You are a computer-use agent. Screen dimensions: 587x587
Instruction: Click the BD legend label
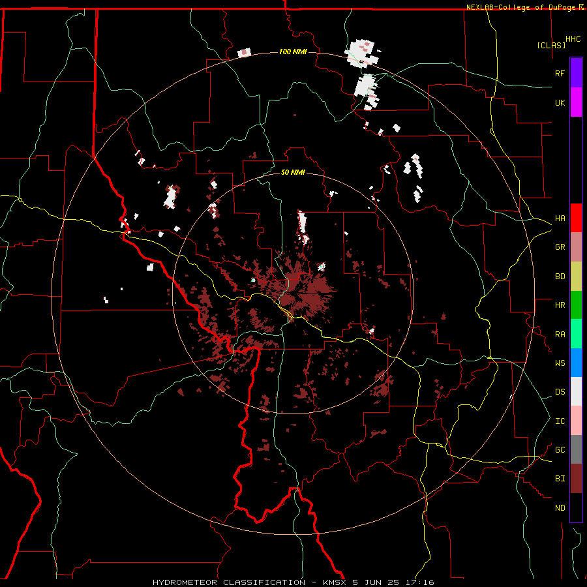tap(560, 277)
